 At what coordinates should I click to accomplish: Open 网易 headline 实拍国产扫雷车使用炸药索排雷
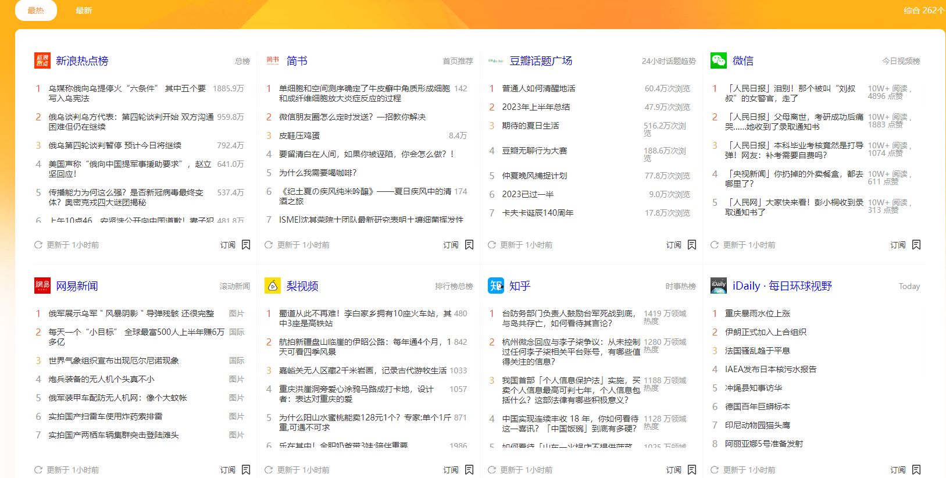coord(105,416)
